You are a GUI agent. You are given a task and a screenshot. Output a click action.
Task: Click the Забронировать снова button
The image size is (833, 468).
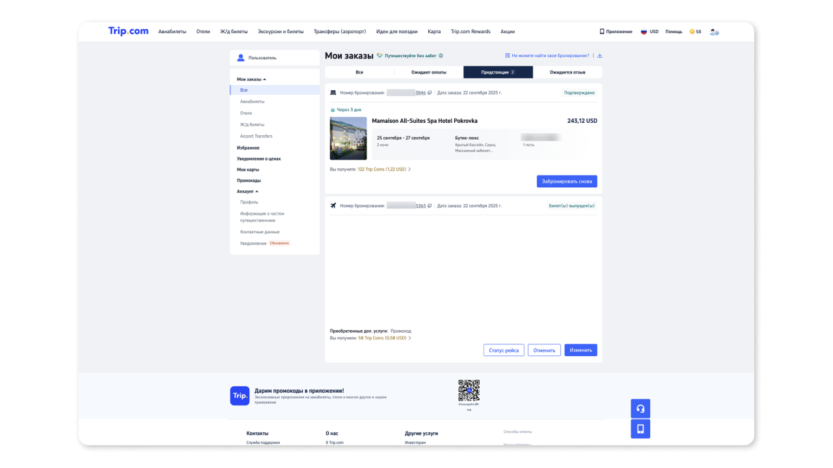pyautogui.click(x=567, y=181)
